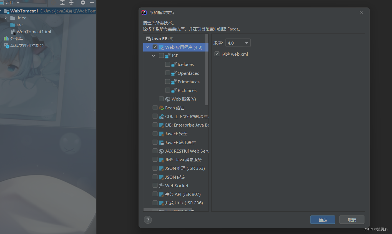Enable the Richfaces checkbox
The image size is (392, 234).
click(167, 90)
